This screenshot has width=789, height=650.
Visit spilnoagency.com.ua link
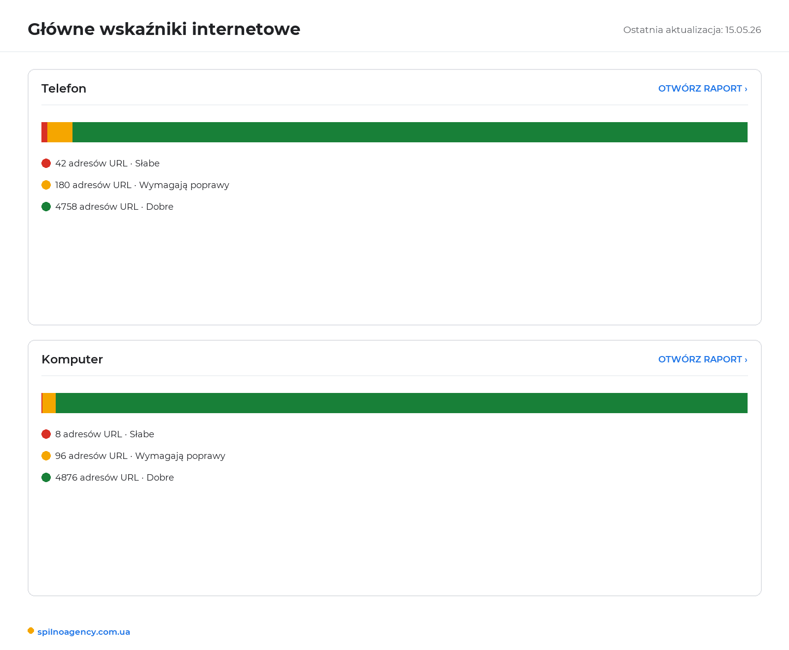[84, 632]
